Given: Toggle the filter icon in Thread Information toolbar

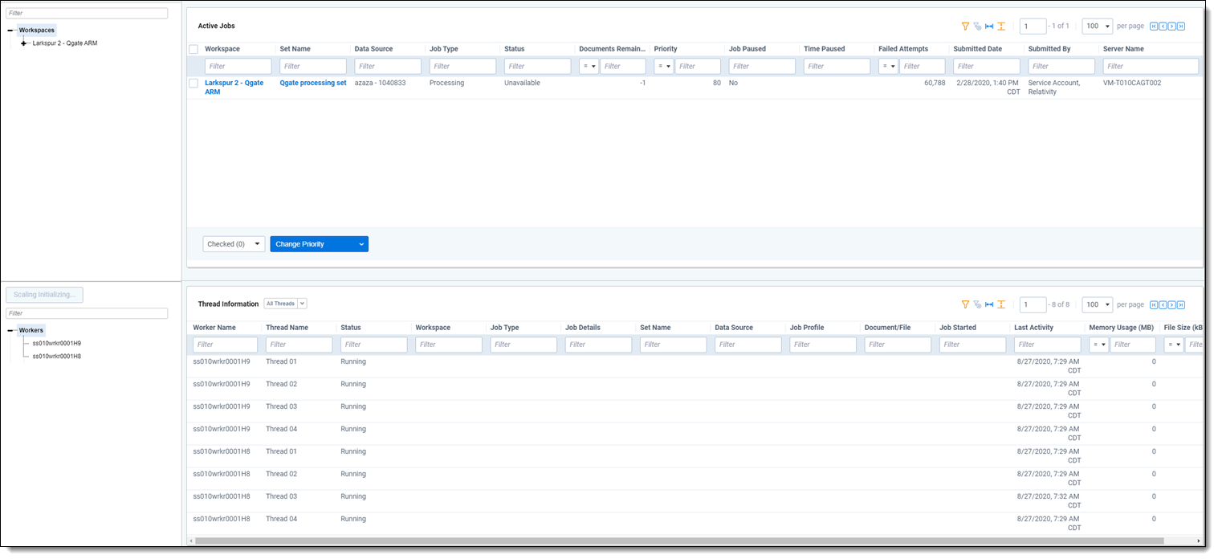Looking at the screenshot, I should point(965,305).
